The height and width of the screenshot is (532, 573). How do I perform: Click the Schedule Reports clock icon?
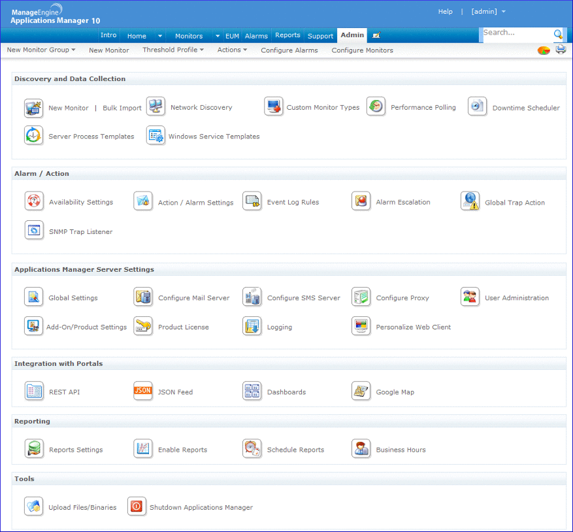(x=252, y=449)
